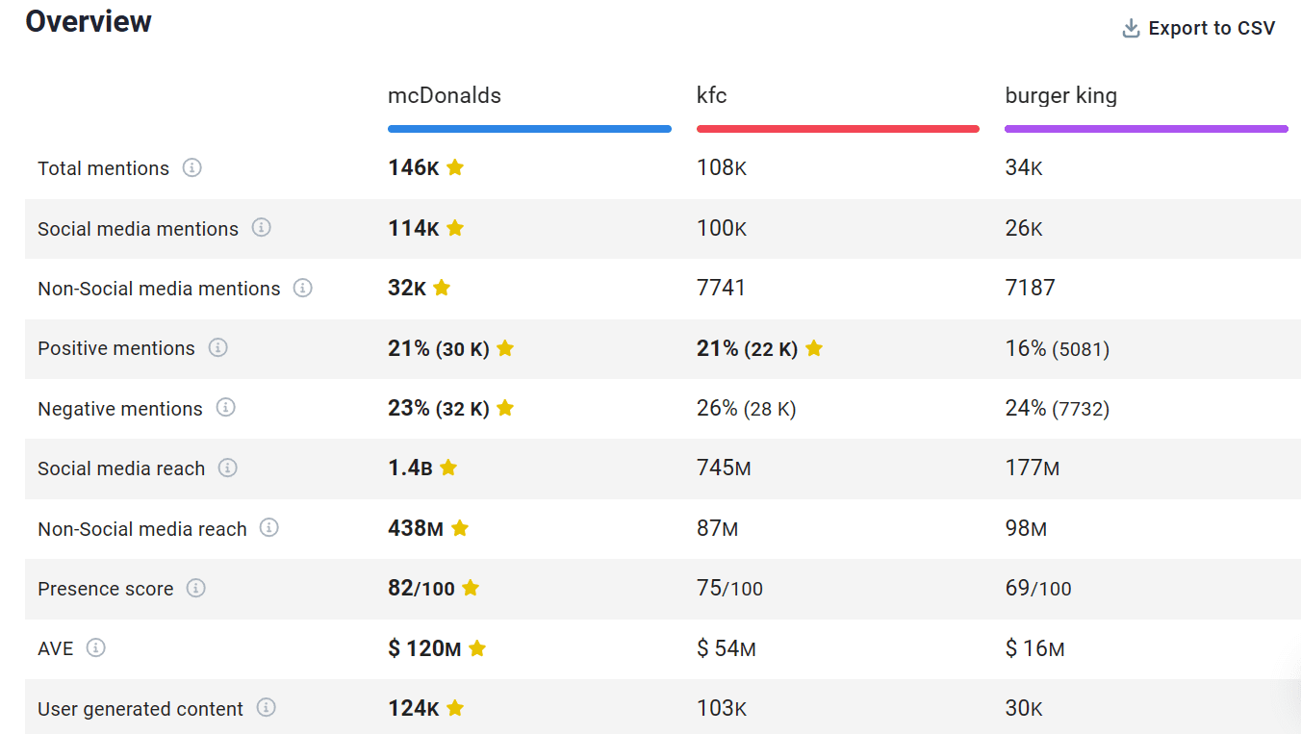Click Export to CSV link
The width and height of the screenshot is (1301, 734).
pyautogui.click(x=1211, y=29)
